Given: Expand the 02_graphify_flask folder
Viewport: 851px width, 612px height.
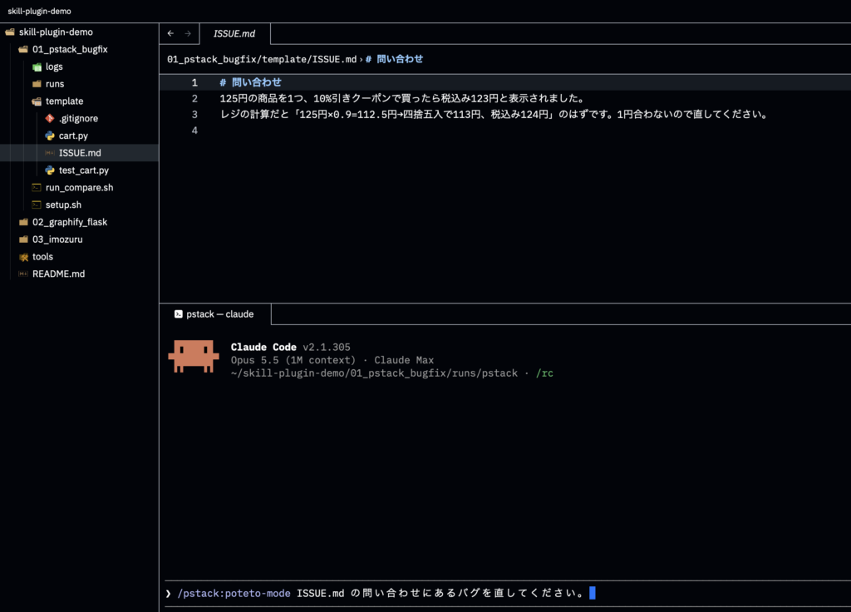Looking at the screenshot, I should (x=70, y=222).
